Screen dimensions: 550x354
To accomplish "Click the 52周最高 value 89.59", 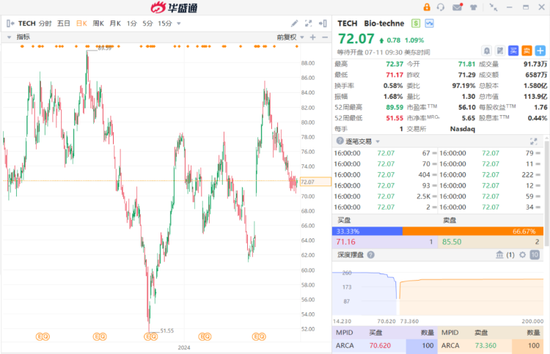I will pos(395,107).
